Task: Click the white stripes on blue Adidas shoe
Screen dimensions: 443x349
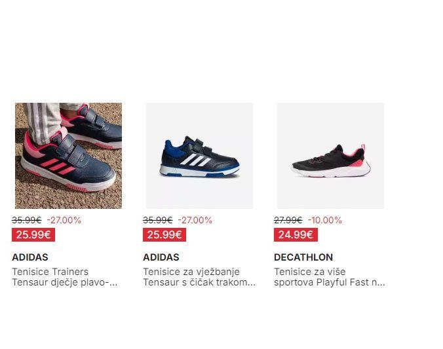Action: pos(195,160)
